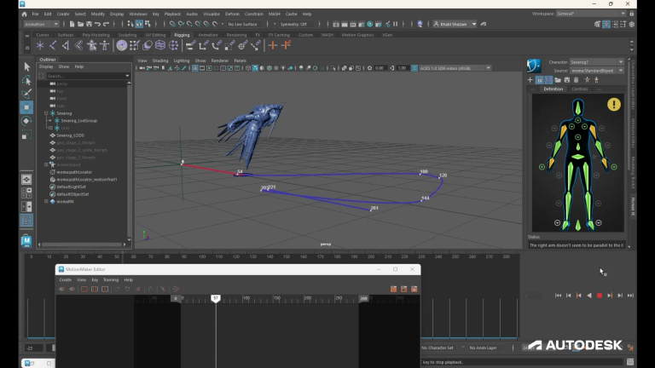
Task: Click the Create Joints tool on the shelf
Action: (x=53, y=45)
